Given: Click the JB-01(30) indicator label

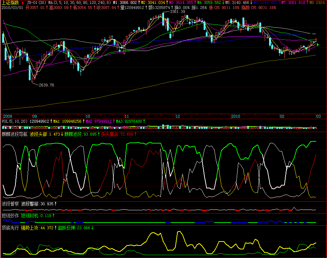Looking at the screenshot, I should coord(36,3).
